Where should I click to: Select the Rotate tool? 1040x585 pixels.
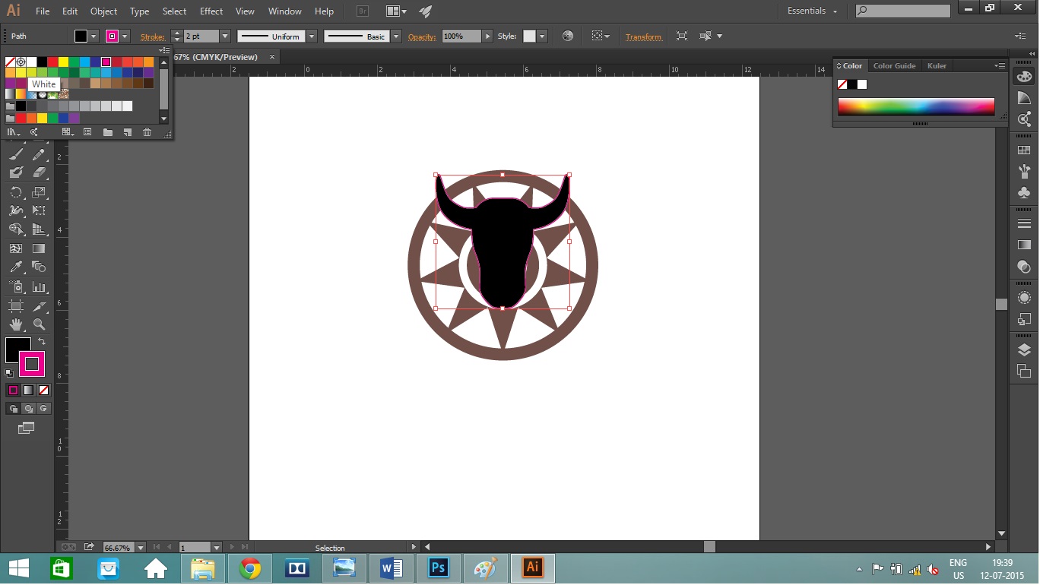pyautogui.click(x=16, y=192)
